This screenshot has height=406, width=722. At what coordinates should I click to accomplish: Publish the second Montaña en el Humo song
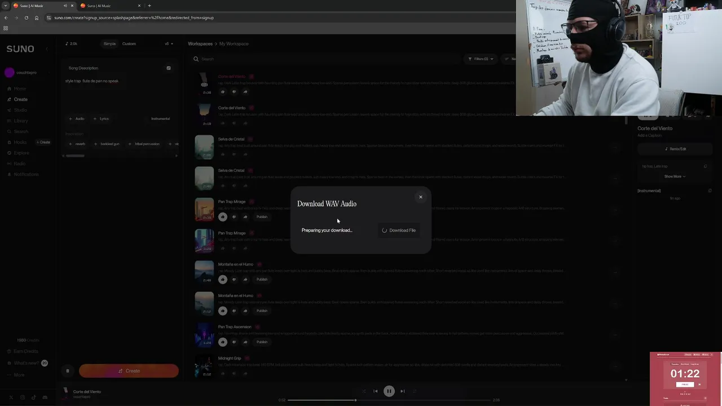(x=262, y=311)
